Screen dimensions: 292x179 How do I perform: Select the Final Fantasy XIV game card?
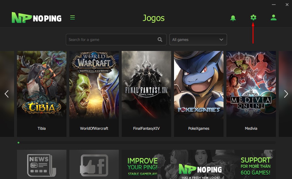pyautogui.click(x=146, y=94)
